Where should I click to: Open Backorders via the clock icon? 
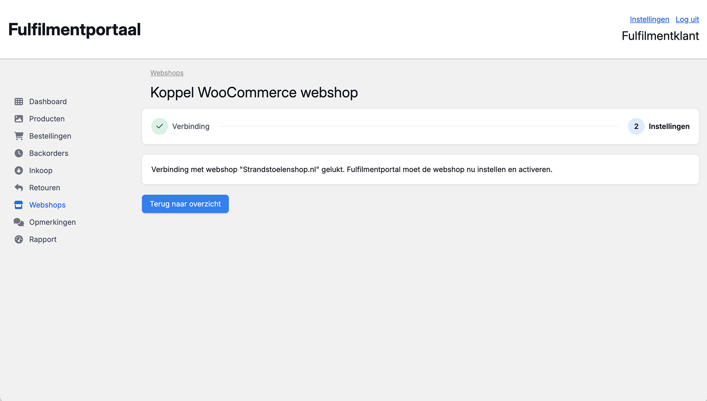tap(19, 153)
